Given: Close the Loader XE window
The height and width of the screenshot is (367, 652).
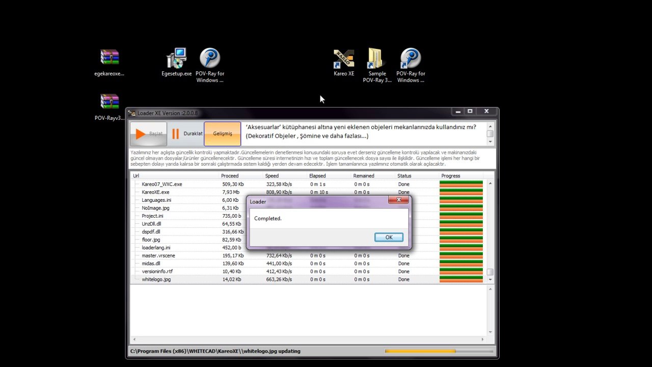Looking at the screenshot, I should [486, 112].
